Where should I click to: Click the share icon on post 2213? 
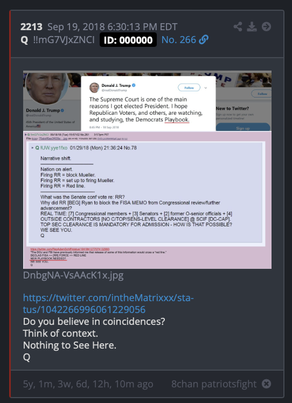pyautogui.click(x=238, y=27)
